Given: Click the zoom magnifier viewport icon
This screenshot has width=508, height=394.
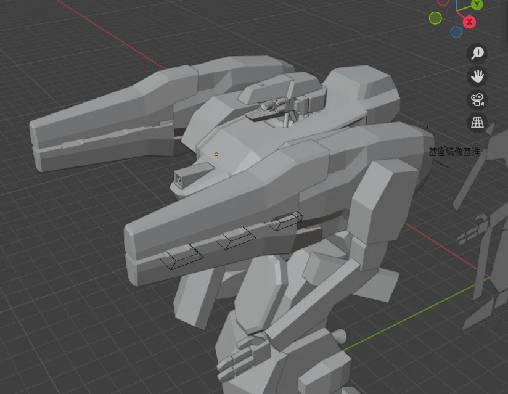Looking at the screenshot, I should tap(477, 54).
